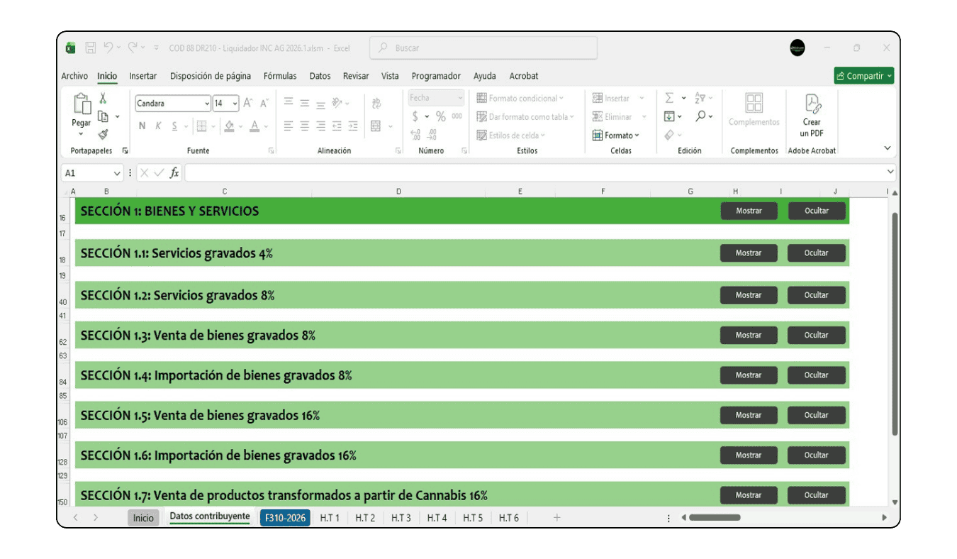The width and height of the screenshot is (957, 559).
Task: Click the horizontal scrollbar thumb
Action: (714, 518)
